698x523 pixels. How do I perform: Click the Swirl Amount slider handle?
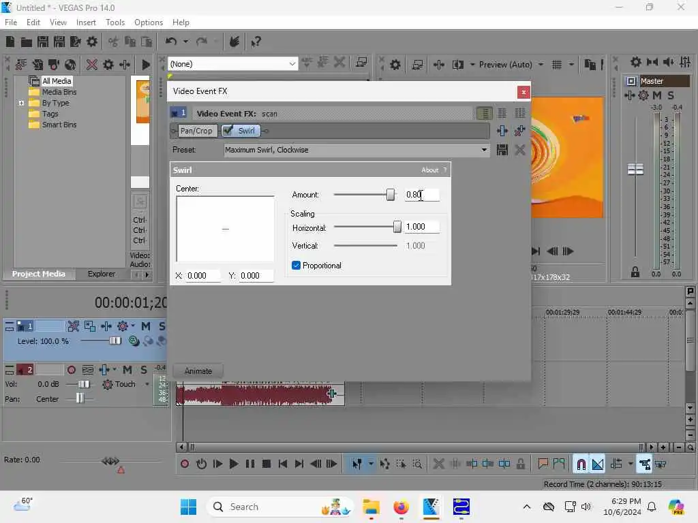point(391,194)
